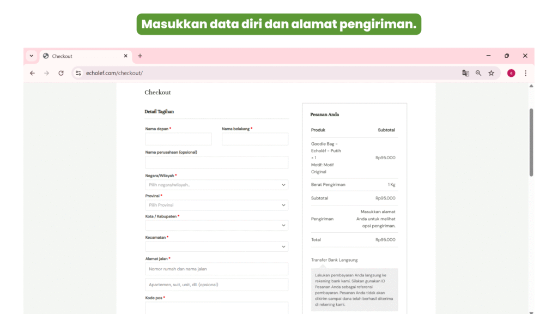Click the Nama depan input field
Viewport: 558px width, 314px height.
[x=178, y=139]
